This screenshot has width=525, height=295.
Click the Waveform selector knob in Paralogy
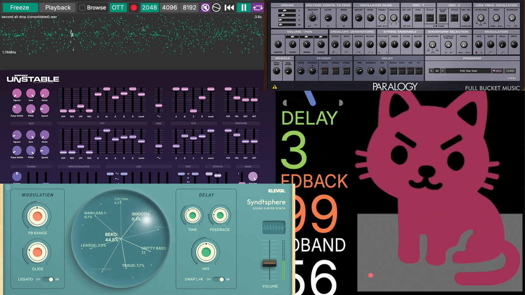coord(433,44)
